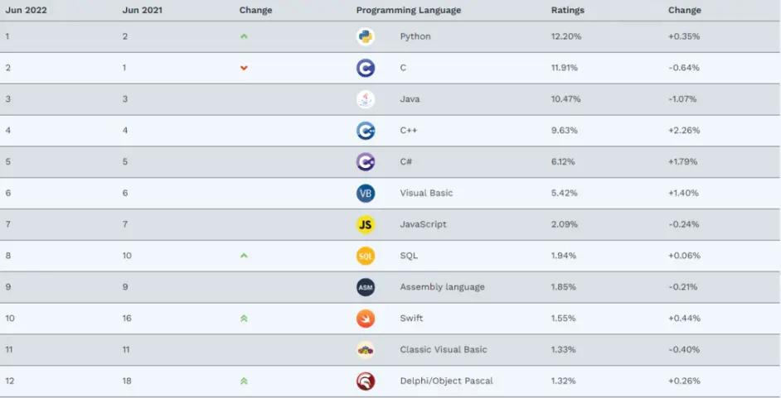The image size is (781, 398).
Task: Click the Classic Visual Basic icon
Action: point(366,350)
